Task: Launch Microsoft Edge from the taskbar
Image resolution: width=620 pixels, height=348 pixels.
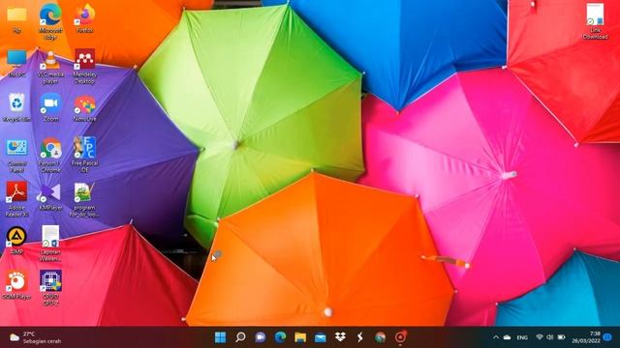Action: point(280,337)
